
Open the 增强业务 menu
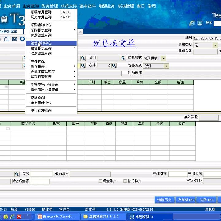pyautogui.click(x=107, y=6)
